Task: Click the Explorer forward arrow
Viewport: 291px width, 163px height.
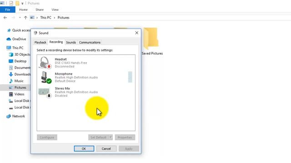Action: coord(13,18)
